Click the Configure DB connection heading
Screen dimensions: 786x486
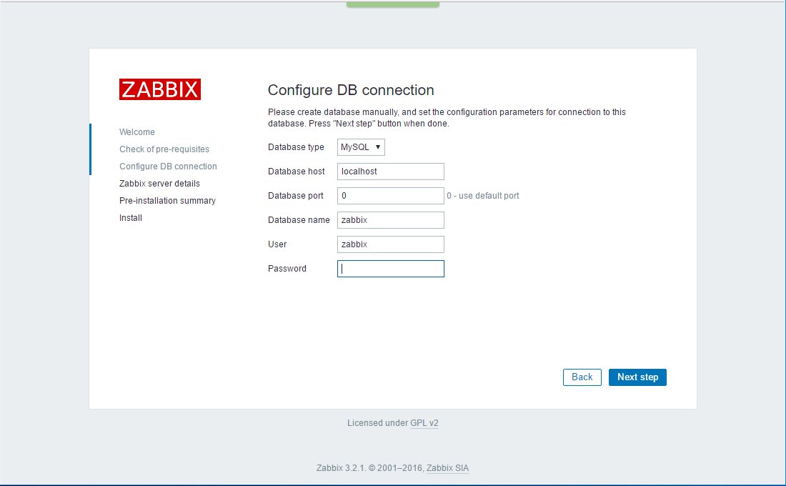(351, 90)
